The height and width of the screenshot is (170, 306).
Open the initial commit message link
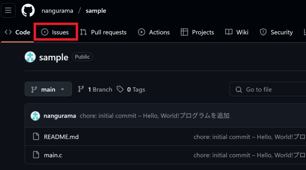coord(154,116)
